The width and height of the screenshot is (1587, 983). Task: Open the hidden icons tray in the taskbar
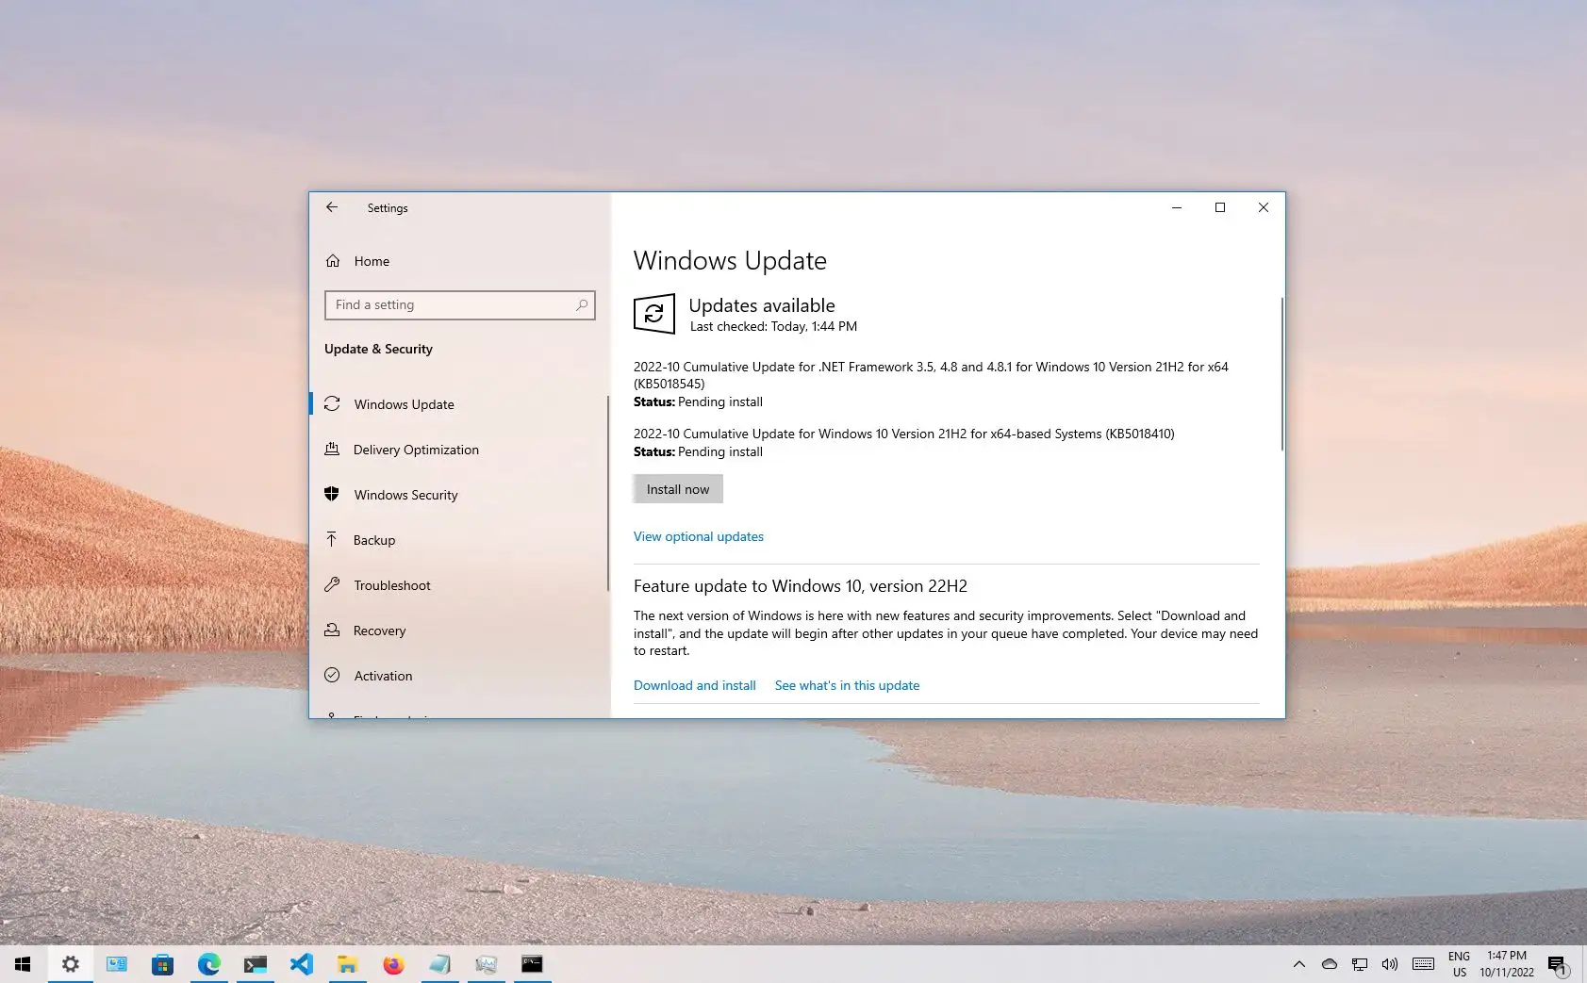click(1298, 964)
